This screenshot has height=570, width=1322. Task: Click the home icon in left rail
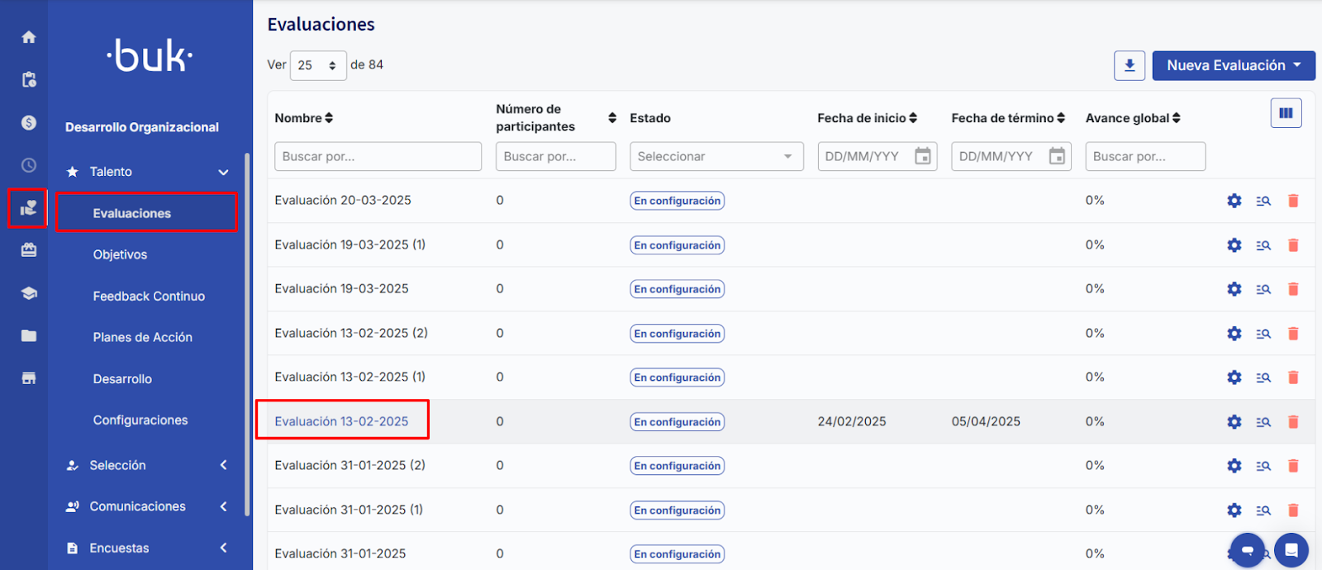[29, 37]
